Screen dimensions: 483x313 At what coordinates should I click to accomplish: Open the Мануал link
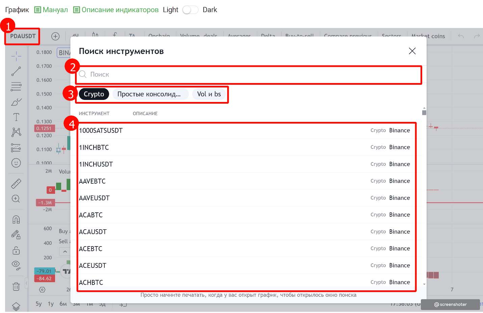point(51,10)
